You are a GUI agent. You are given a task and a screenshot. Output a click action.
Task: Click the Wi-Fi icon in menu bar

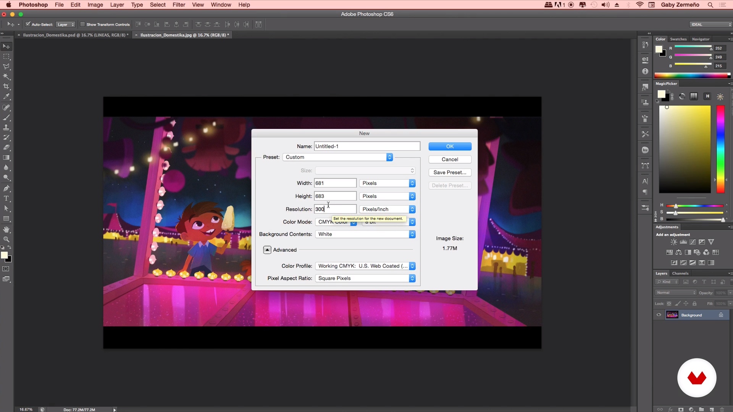click(x=640, y=5)
